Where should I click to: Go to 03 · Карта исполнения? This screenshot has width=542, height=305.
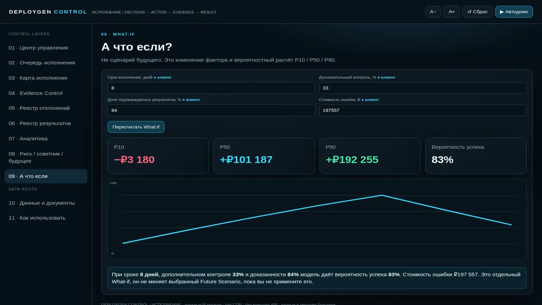point(46,78)
